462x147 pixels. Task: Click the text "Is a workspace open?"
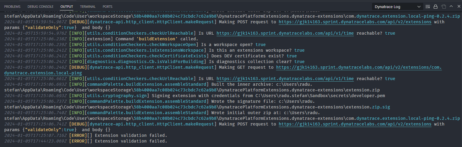tap(227, 45)
